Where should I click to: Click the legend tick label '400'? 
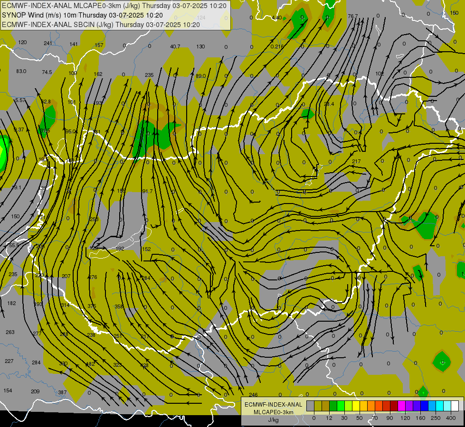click(451, 418)
